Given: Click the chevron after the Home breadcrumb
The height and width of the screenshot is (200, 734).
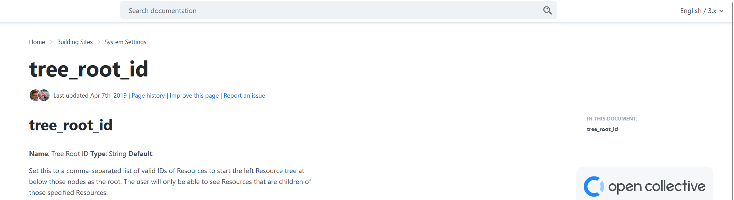Looking at the screenshot, I should pos(51,42).
